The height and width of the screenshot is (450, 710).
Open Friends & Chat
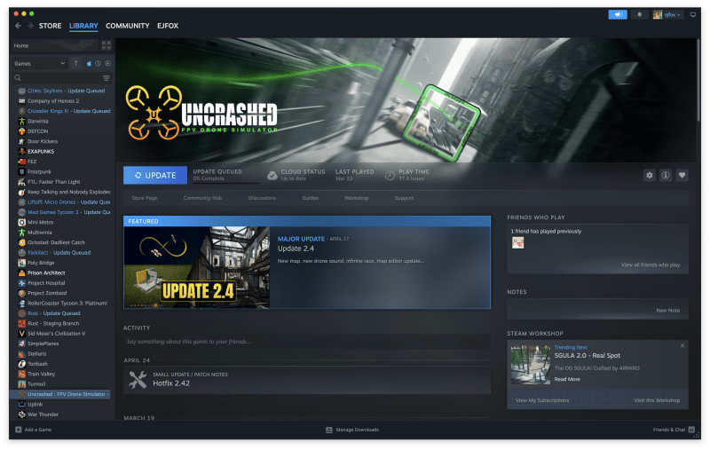(674, 430)
